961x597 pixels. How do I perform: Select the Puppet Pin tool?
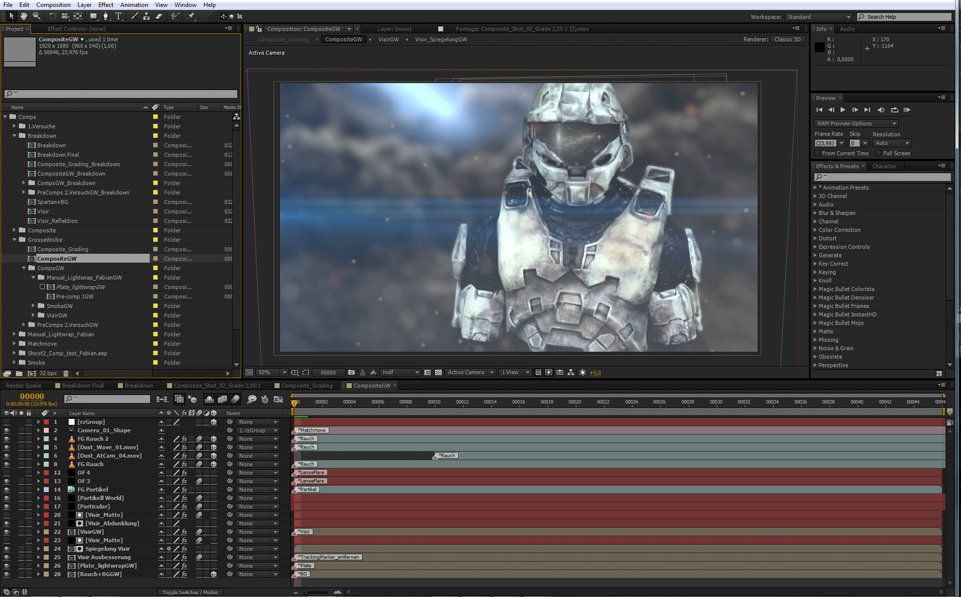(191, 16)
